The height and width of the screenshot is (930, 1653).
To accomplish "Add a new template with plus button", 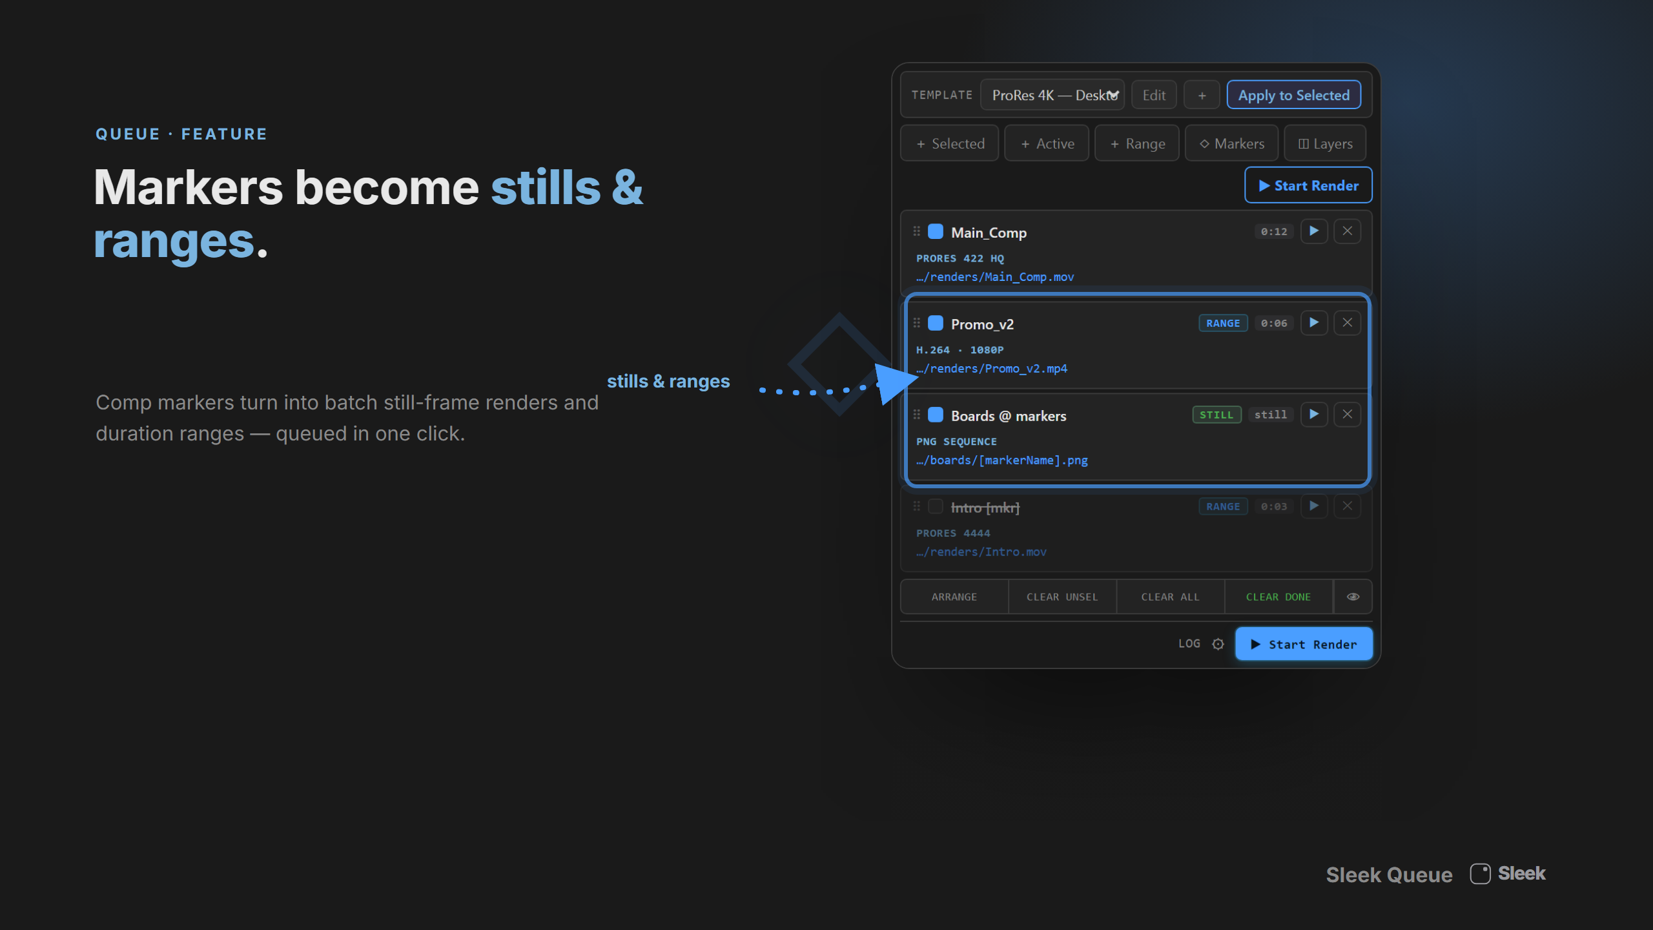I will [1202, 95].
